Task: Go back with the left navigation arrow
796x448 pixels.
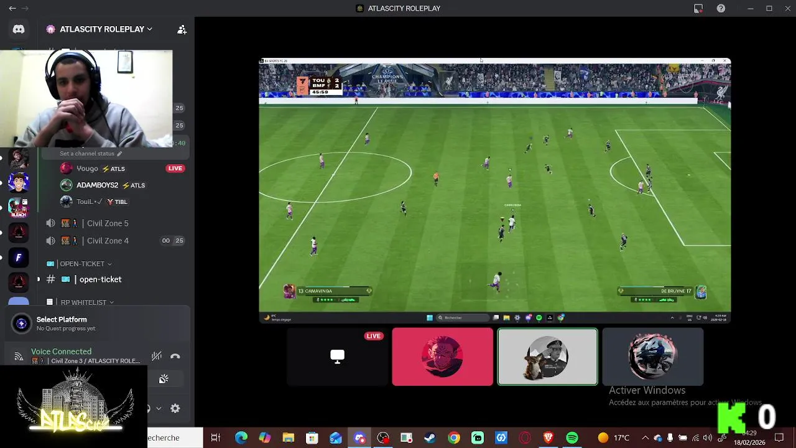Action: coord(12,9)
